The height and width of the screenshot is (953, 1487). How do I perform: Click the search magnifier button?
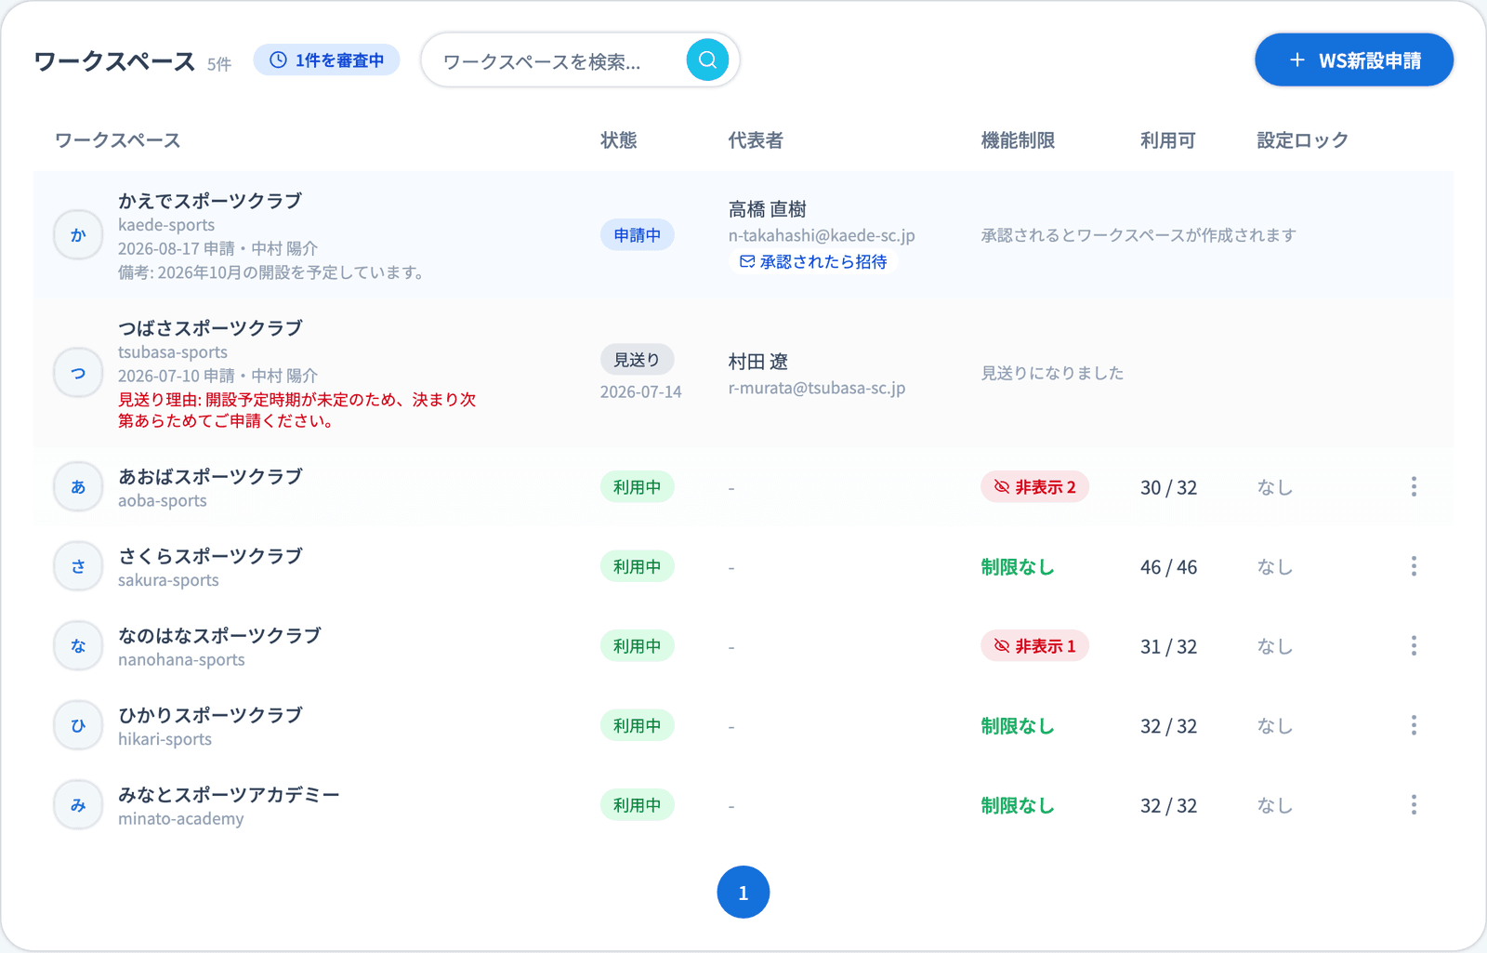(707, 60)
